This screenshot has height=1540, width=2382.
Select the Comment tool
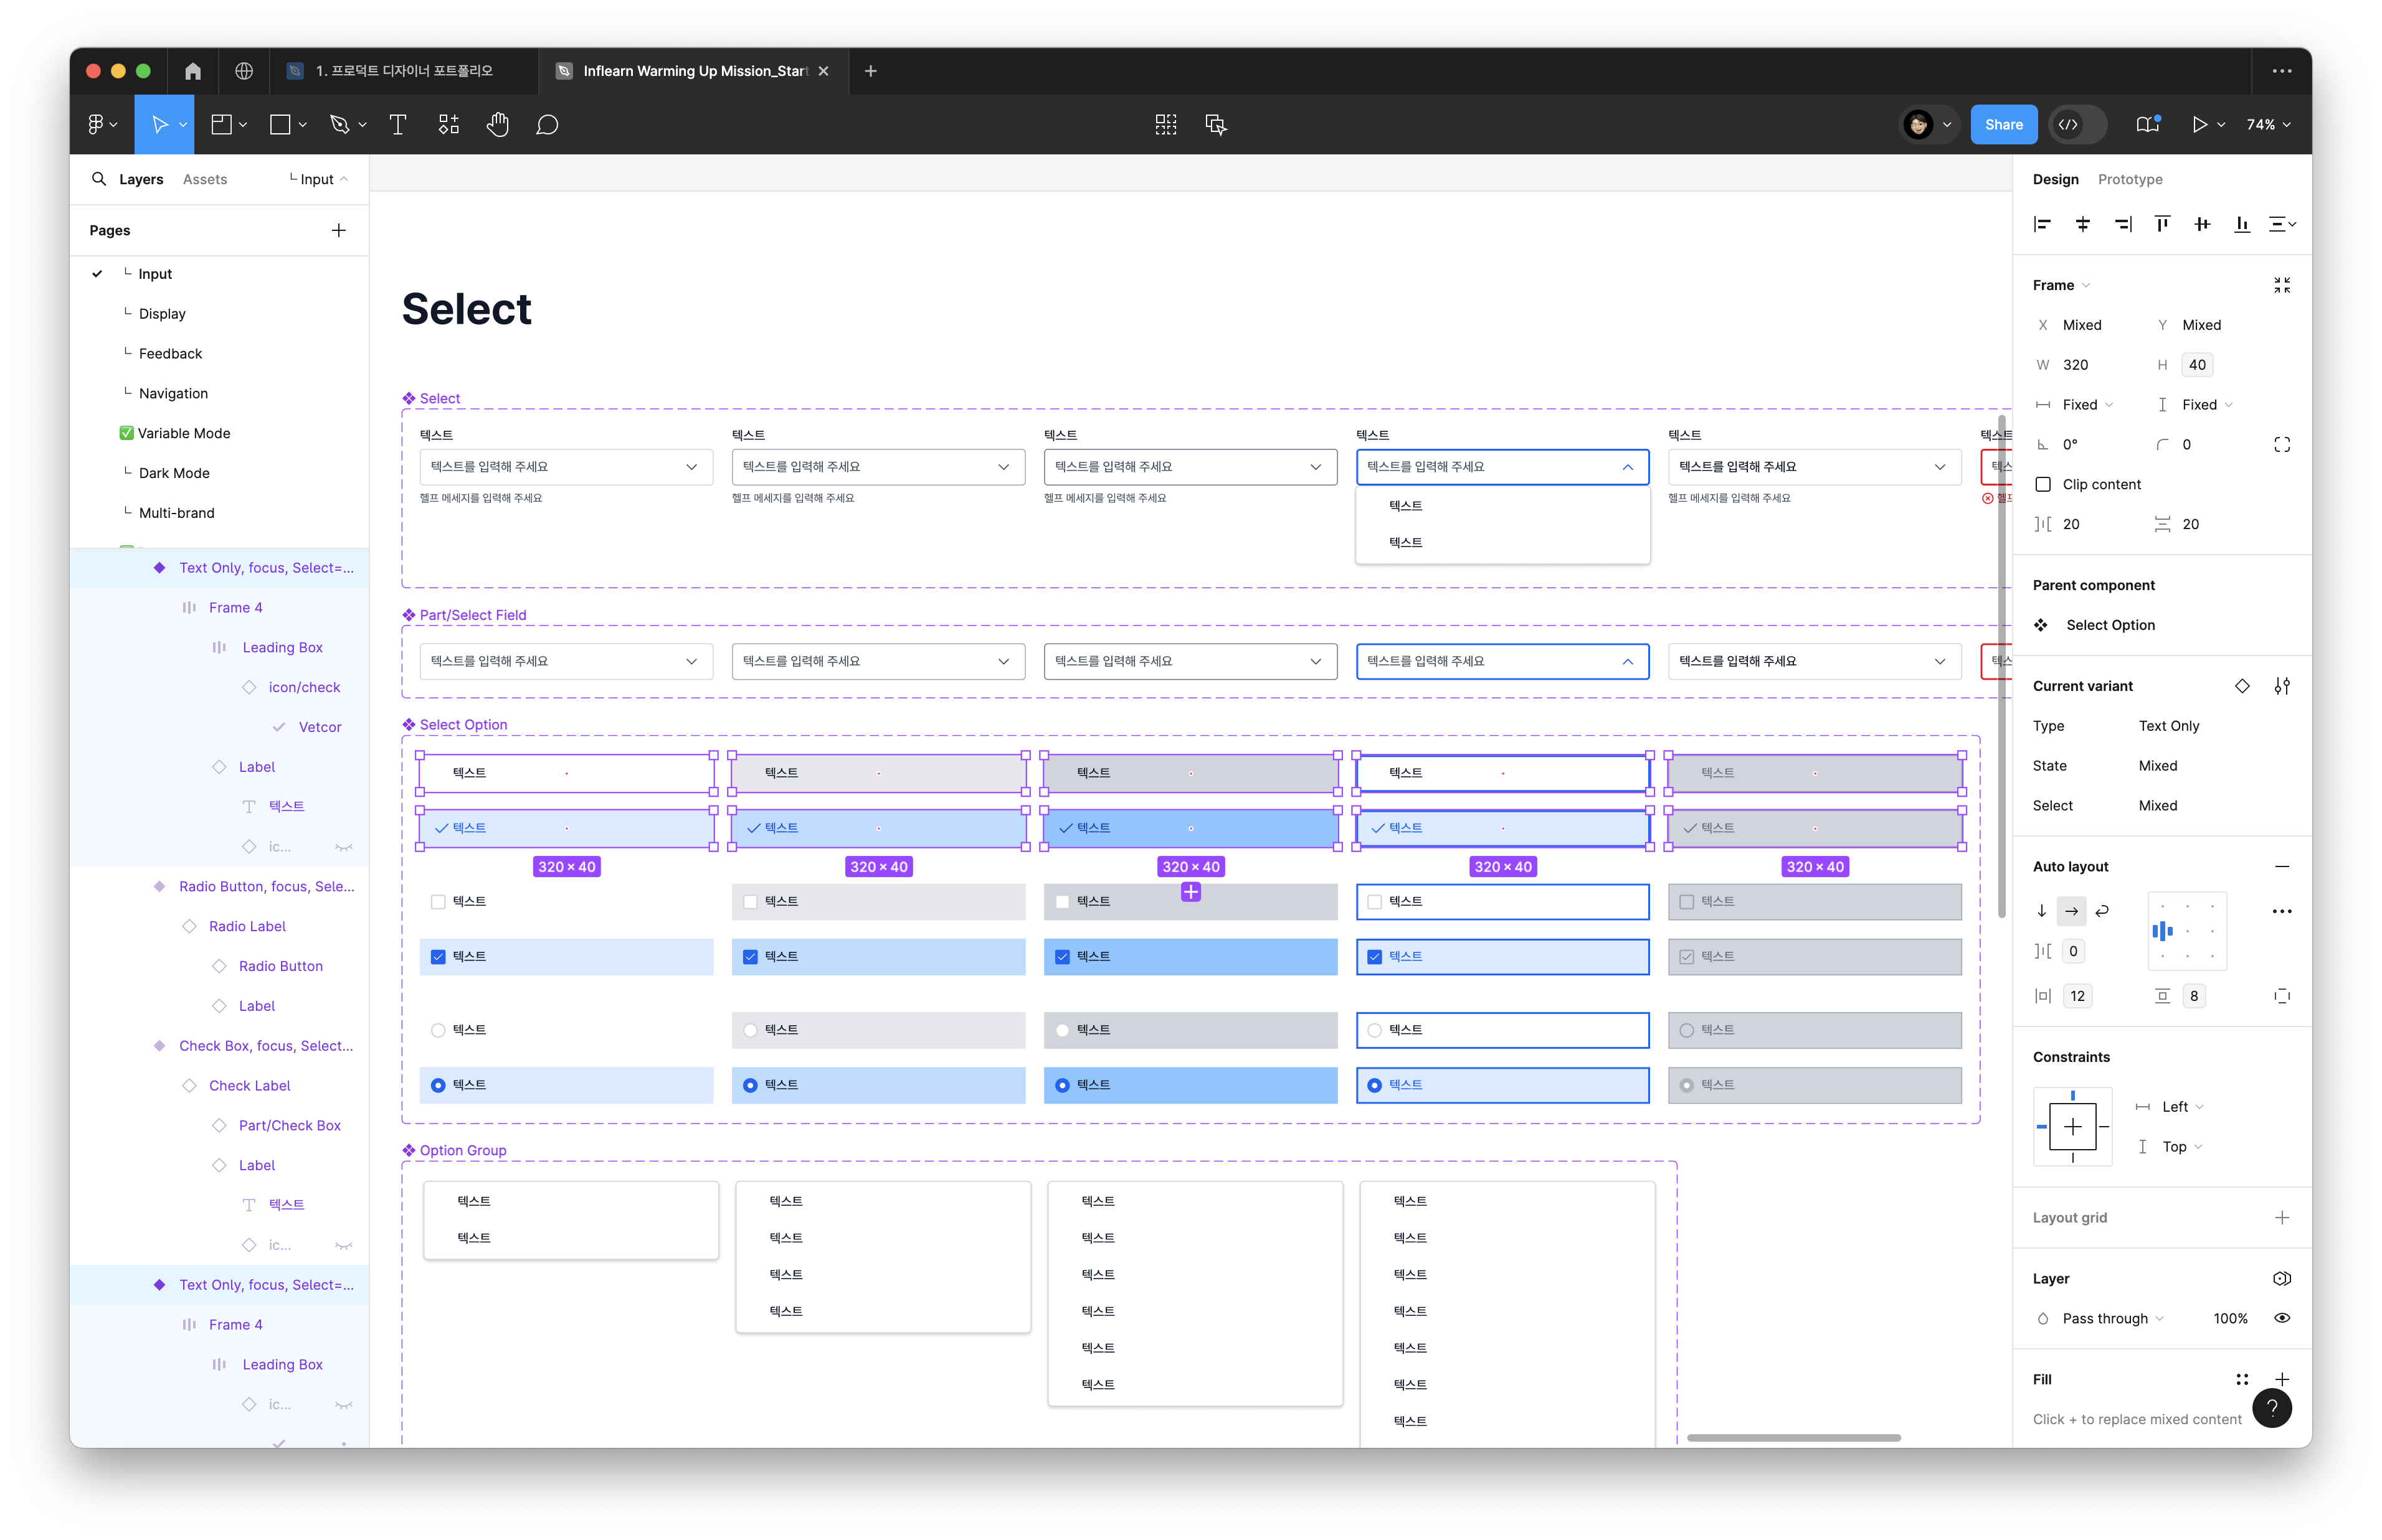coord(546,124)
